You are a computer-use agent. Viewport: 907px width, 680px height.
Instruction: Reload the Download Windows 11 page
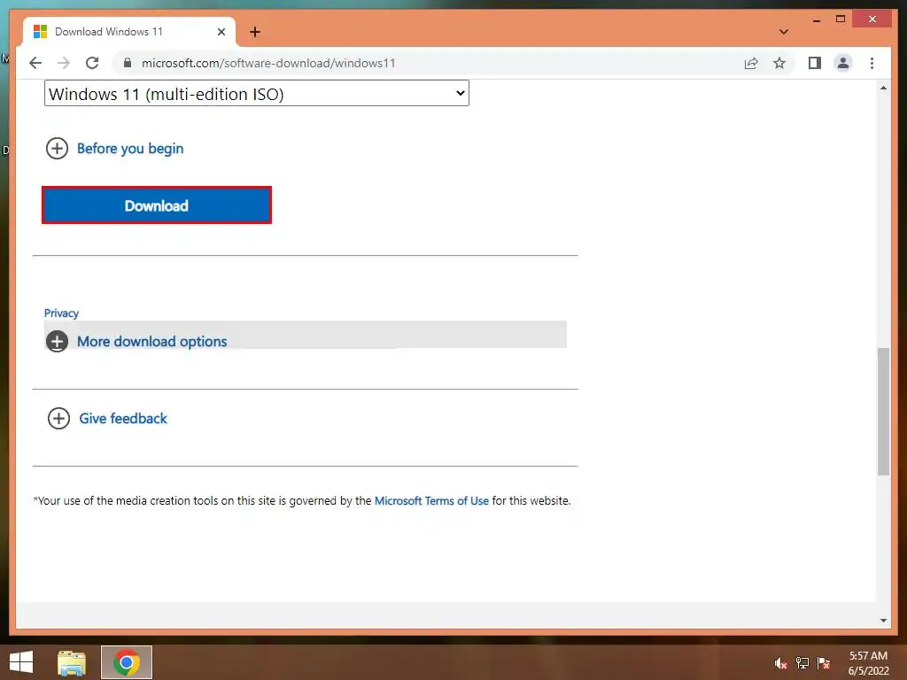tap(92, 63)
